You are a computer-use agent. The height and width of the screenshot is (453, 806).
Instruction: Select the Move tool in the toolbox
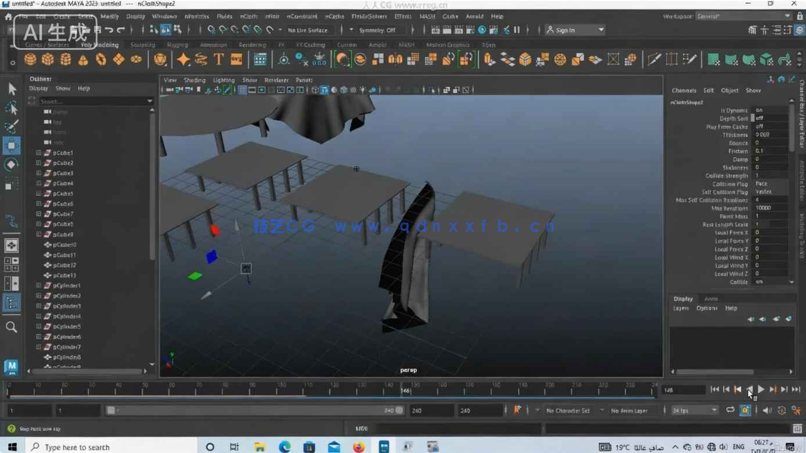click(x=11, y=145)
